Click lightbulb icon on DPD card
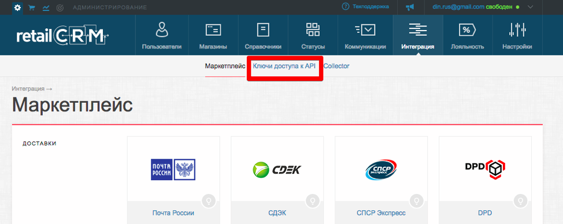The image size is (563, 224). point(521,201)
